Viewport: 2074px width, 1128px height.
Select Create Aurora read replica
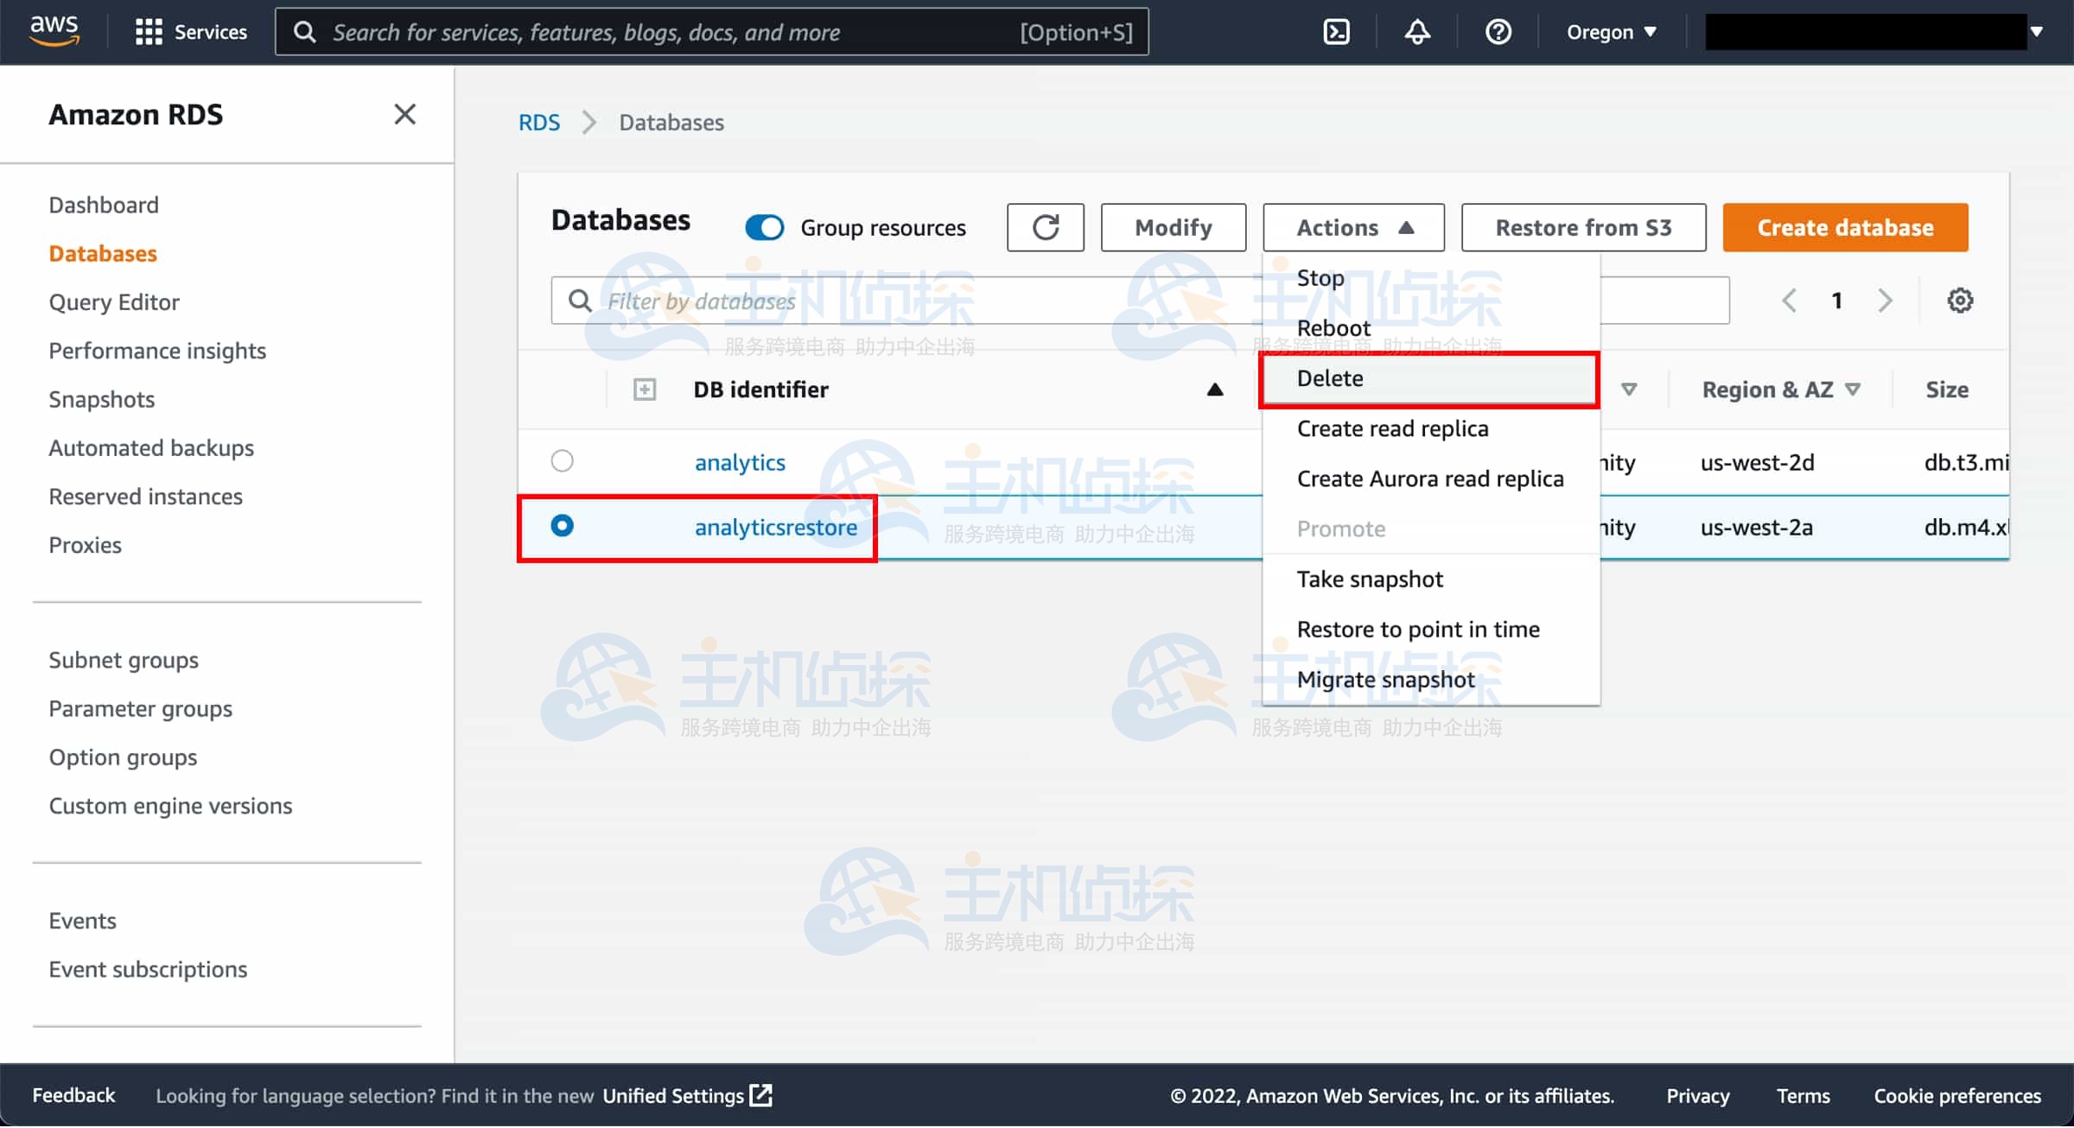point(1430,478)
